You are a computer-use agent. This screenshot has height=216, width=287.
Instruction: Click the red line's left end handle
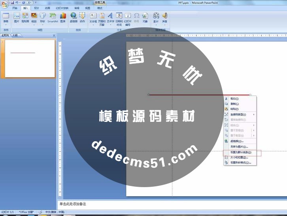click(x=149, y=95)
